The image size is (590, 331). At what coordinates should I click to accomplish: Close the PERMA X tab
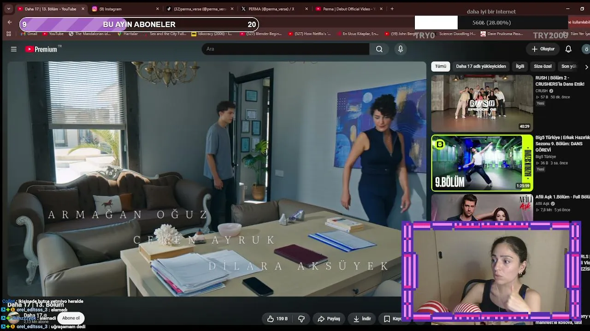[x=306, y=9]
